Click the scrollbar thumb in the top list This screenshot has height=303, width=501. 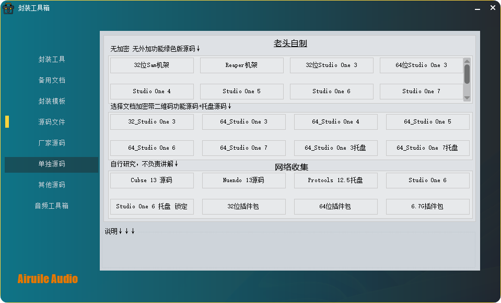point(467,74)
